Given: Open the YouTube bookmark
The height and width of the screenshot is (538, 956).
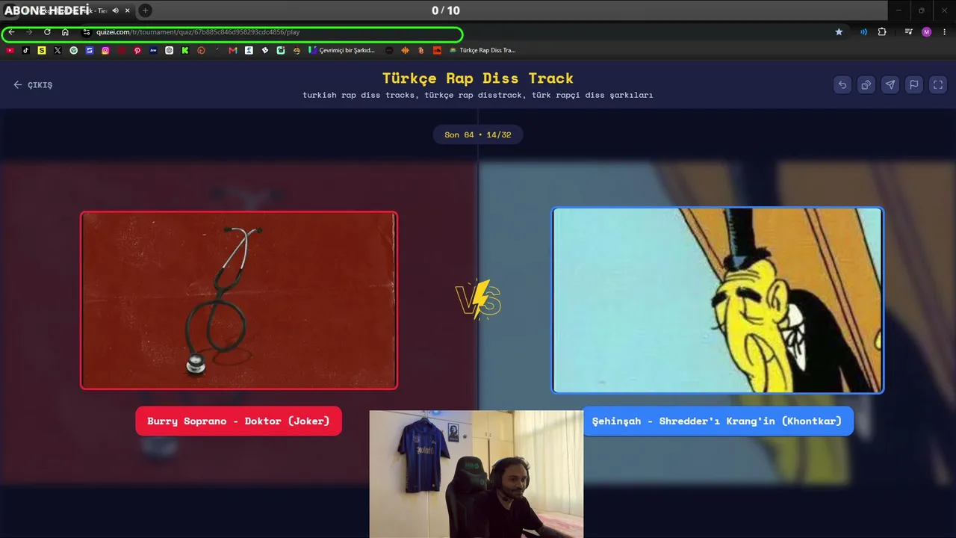Looking at the screenshot, I should tap(10, 50).
